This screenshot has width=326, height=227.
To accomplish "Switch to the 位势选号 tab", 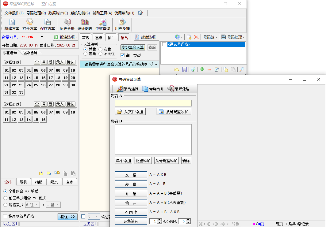I will click(x=30, y=53).
